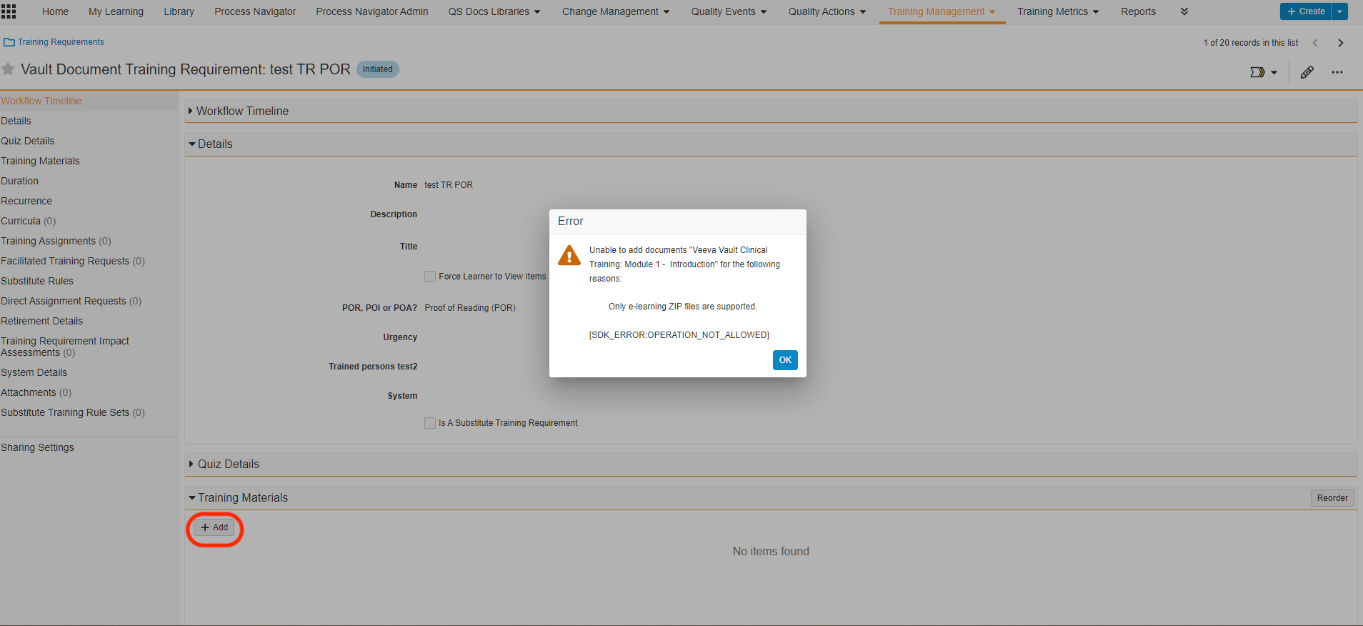Open the My Learning tab
Viewport: 1363px width, 626px height.
coord(116,11)
